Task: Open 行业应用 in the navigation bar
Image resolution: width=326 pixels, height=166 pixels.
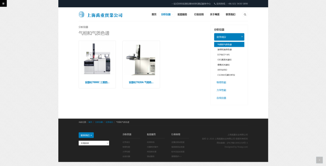Action: (x=199, y=14)
